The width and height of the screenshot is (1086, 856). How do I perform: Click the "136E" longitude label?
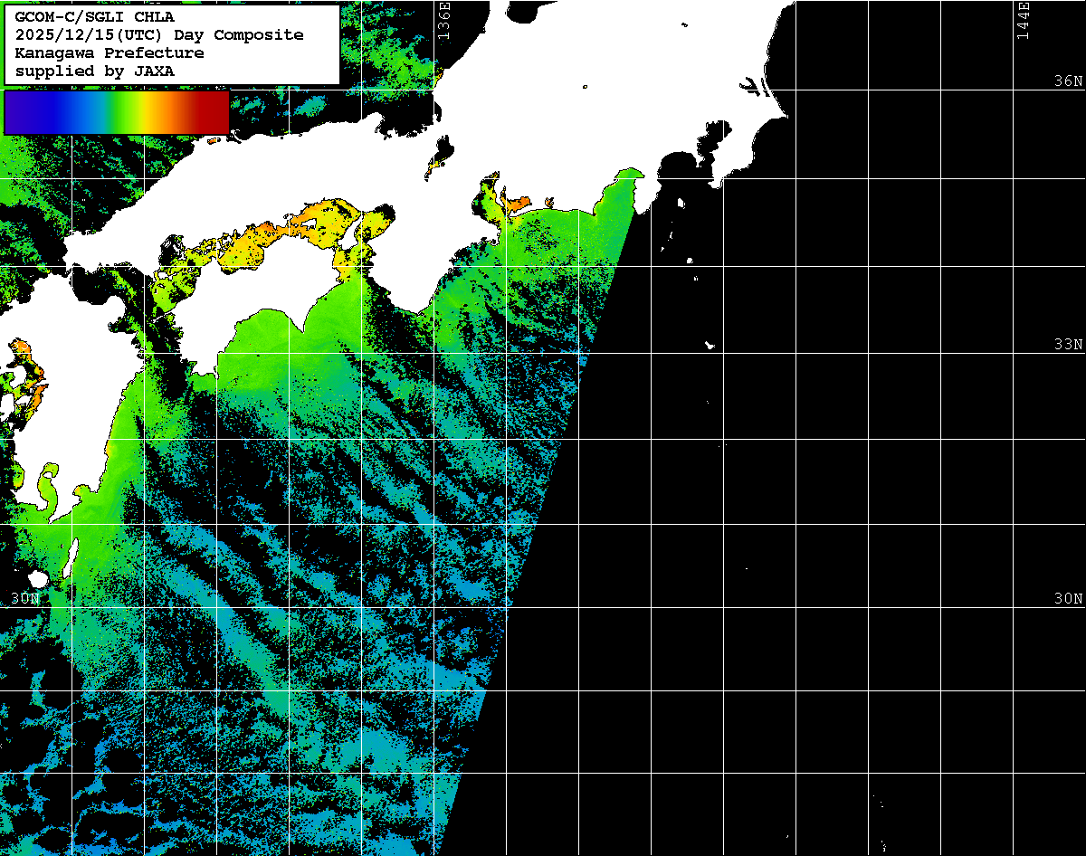coord(443,20)
